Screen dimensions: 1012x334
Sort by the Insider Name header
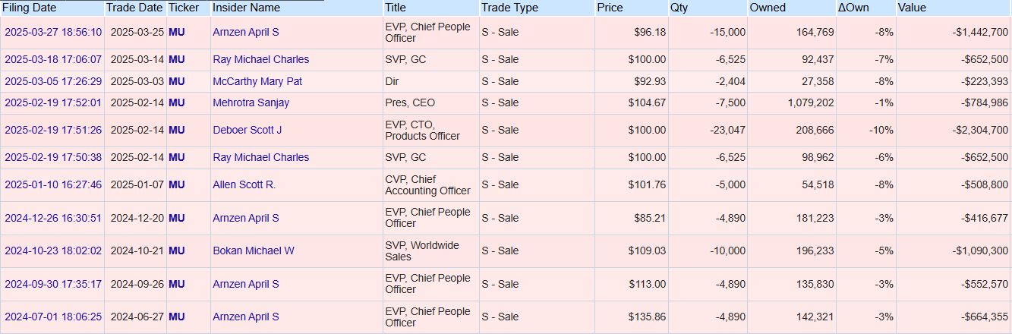[246, 8]
